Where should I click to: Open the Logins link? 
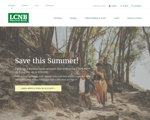click(x=114, y=6)
